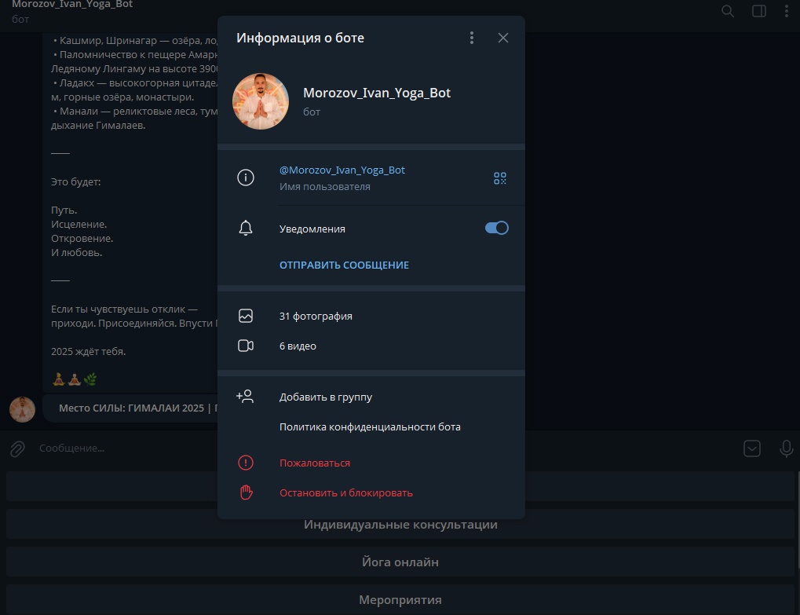The height and width of the screenshot is (615, 800).
Task: Open search in chat header
Action: [x=728, y=11]
